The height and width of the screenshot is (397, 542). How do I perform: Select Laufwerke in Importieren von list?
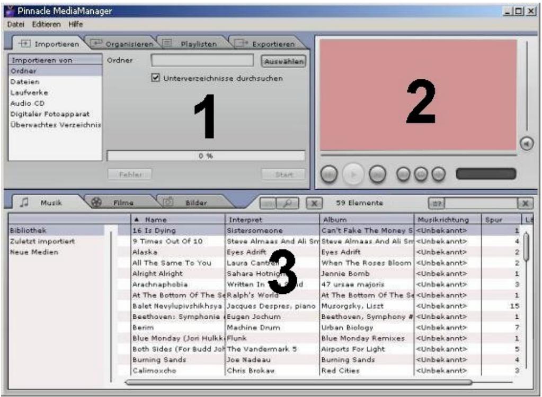(55, 93)
